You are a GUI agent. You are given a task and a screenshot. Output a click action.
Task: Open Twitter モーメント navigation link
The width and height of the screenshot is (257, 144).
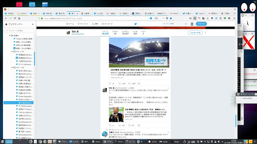(83, 24)
